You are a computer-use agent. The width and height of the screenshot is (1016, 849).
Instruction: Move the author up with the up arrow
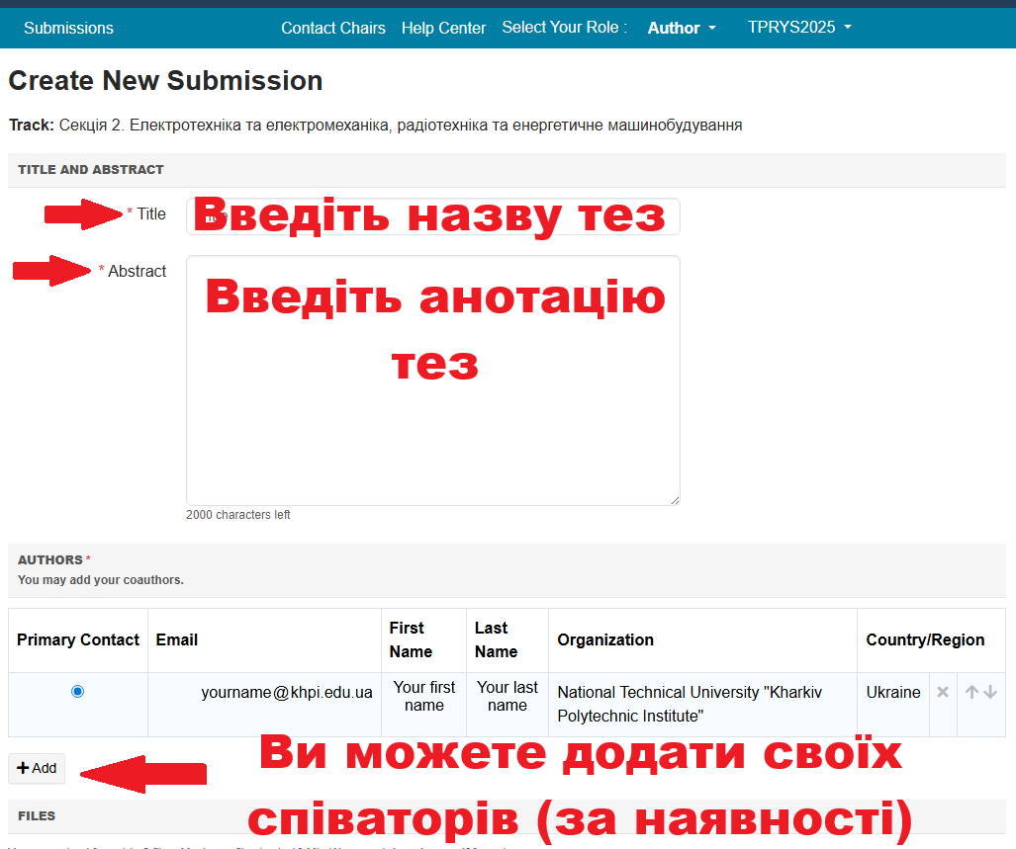coord(971,692)
